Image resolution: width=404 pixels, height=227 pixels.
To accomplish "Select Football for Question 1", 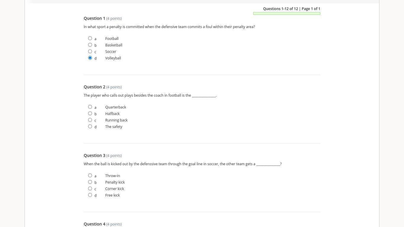I will click(x=90, y=38).
